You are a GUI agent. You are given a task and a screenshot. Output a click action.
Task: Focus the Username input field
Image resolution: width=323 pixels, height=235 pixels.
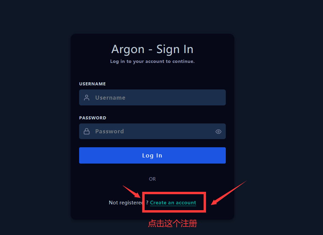(152, 97)
